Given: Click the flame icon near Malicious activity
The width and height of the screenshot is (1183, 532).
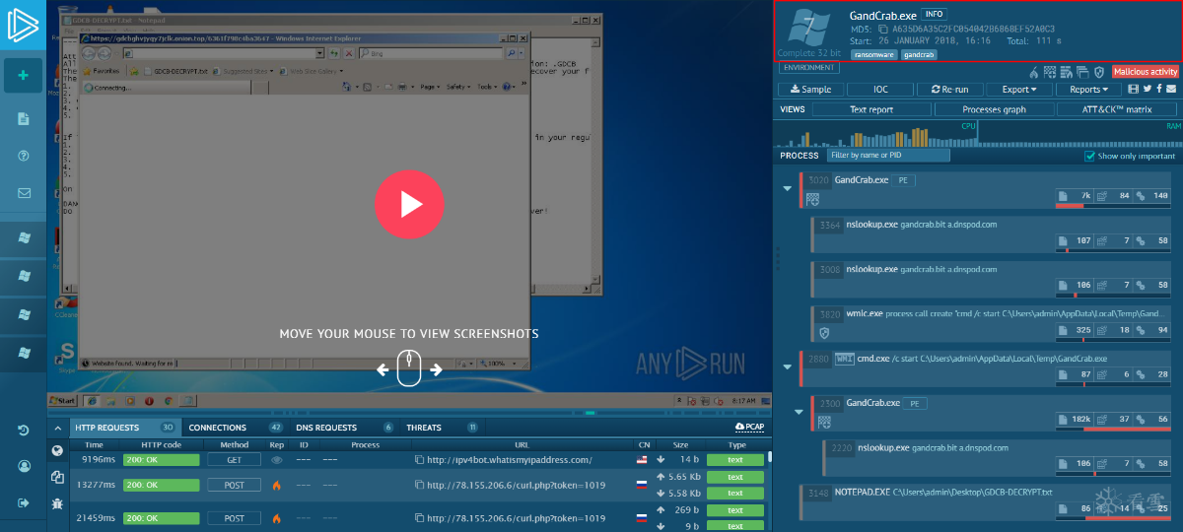Looking at the screenshot, I should [1034, 72].
